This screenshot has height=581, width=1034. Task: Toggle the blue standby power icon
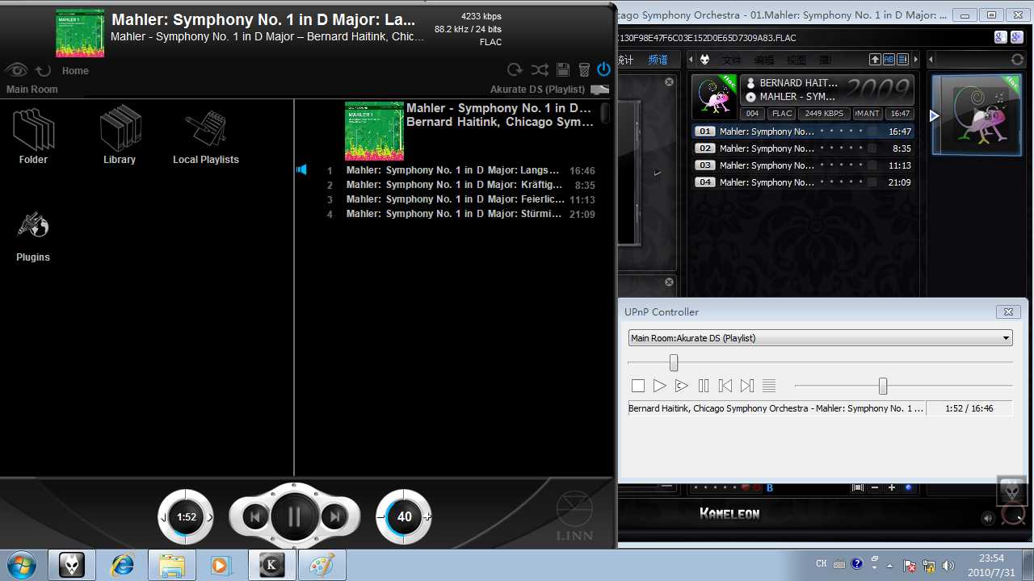click(x=603, y=70)
